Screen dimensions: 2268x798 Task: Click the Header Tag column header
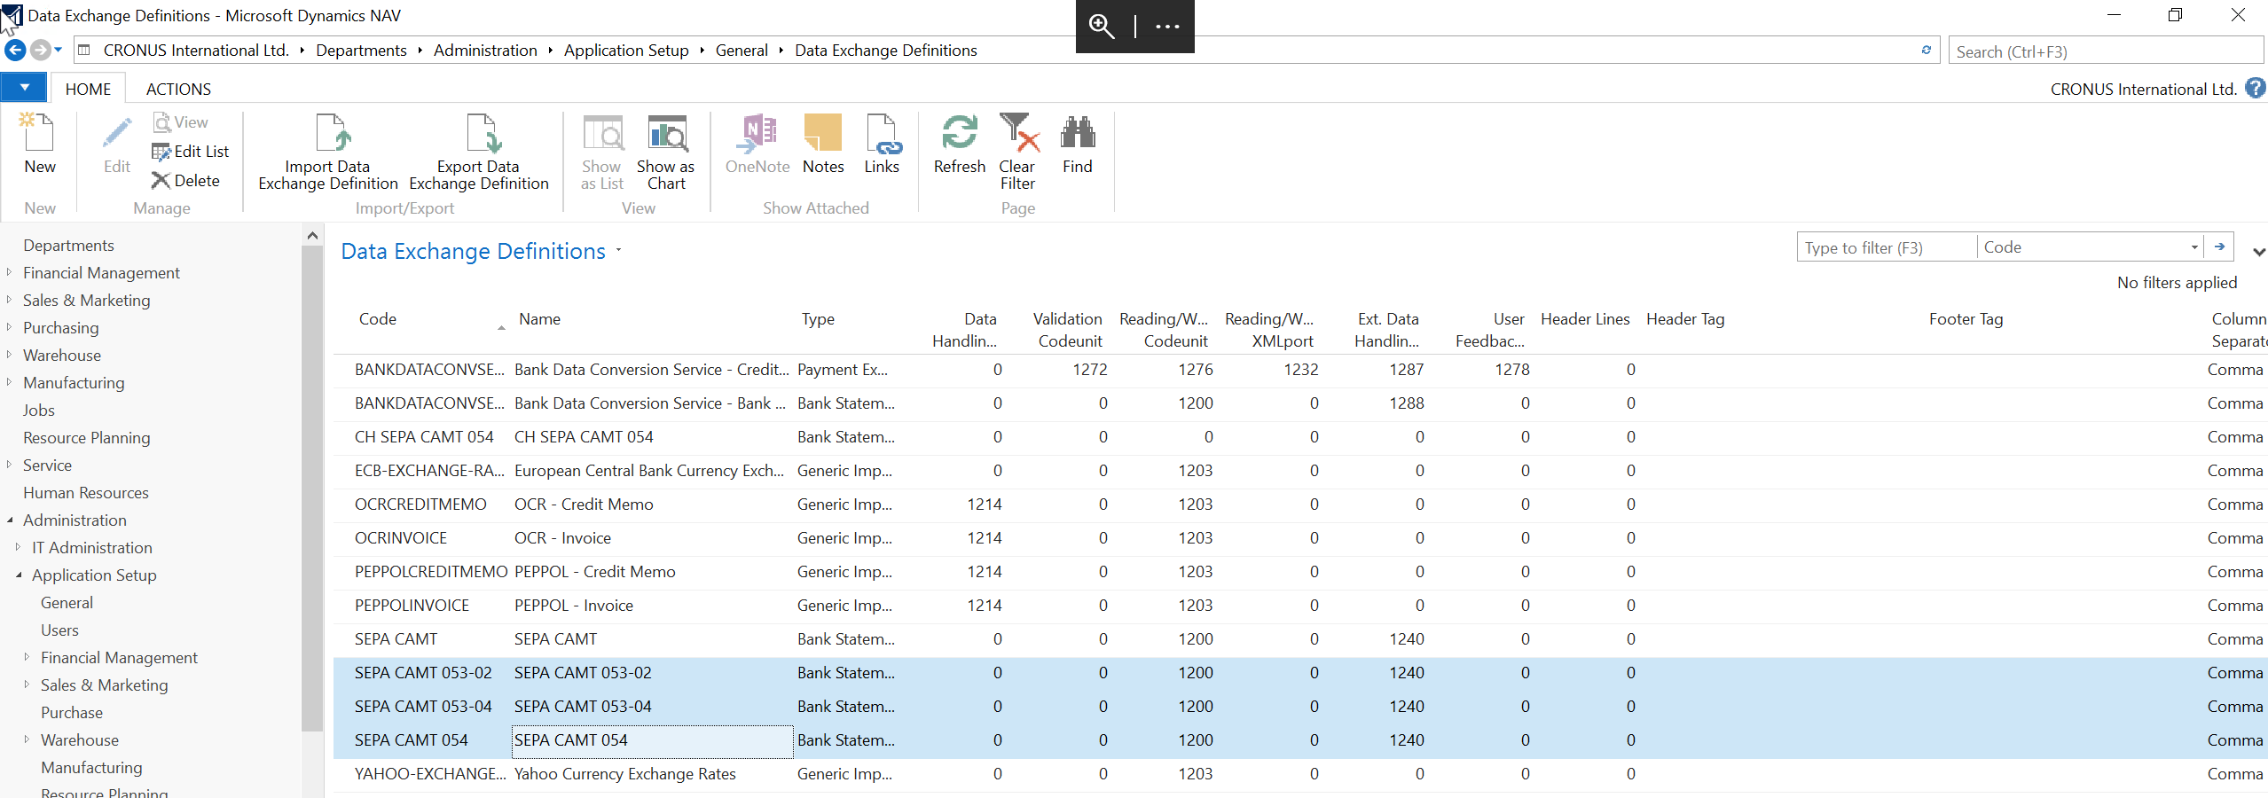[x=1685, y=319]
